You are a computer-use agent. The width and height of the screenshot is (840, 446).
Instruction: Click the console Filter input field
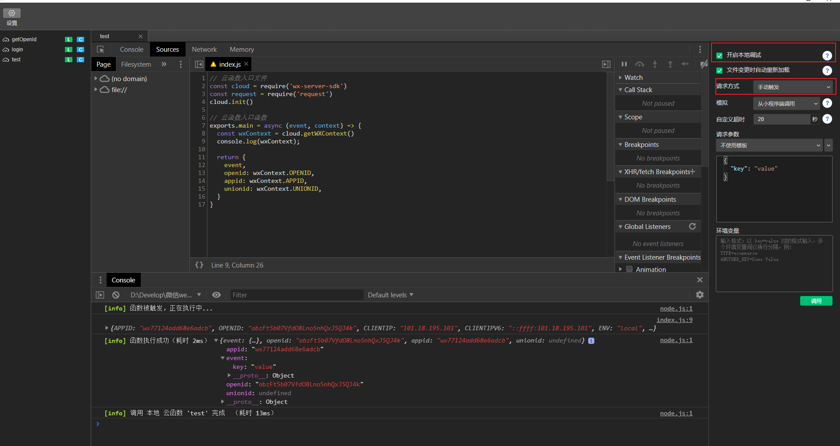[x=297, y=295]
